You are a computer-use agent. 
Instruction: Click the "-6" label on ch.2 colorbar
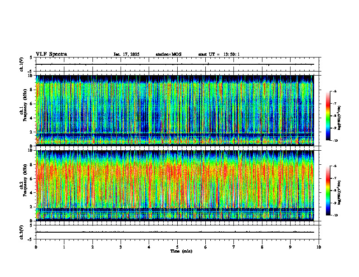pyautogui.click(x=335, y=166)
